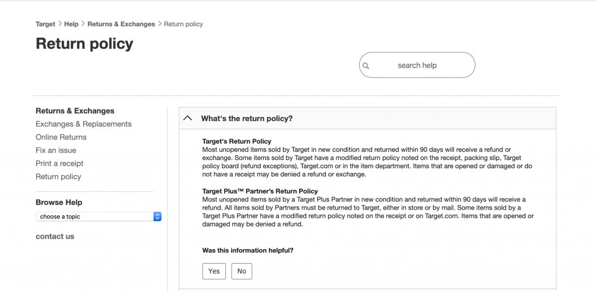Screen dimensions: 596x291
Task: Go to Target in the breadcrumb
Action: (45, 24)
